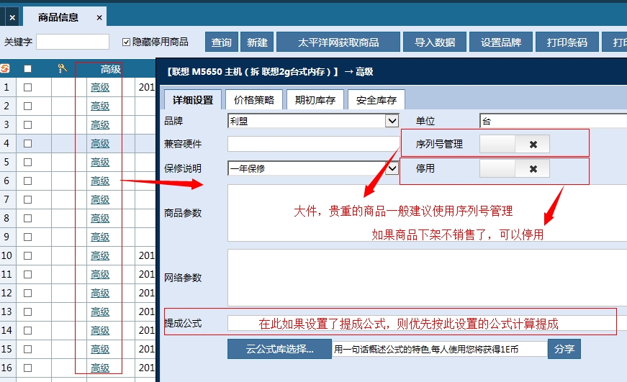Click the 查询 button
627x382 pixels.
pyautogui.click(x=222, y=42)
